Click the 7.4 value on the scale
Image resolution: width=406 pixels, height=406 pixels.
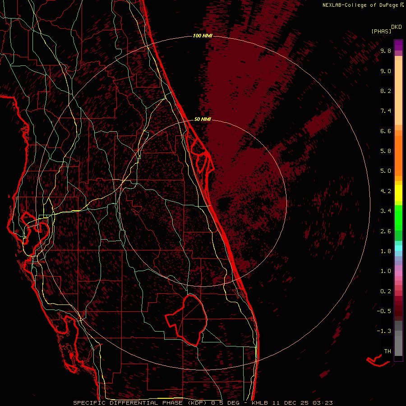tap(386, 111)
